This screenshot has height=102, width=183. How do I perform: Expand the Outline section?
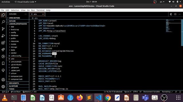pyautogui.click(x=18, y=21)
